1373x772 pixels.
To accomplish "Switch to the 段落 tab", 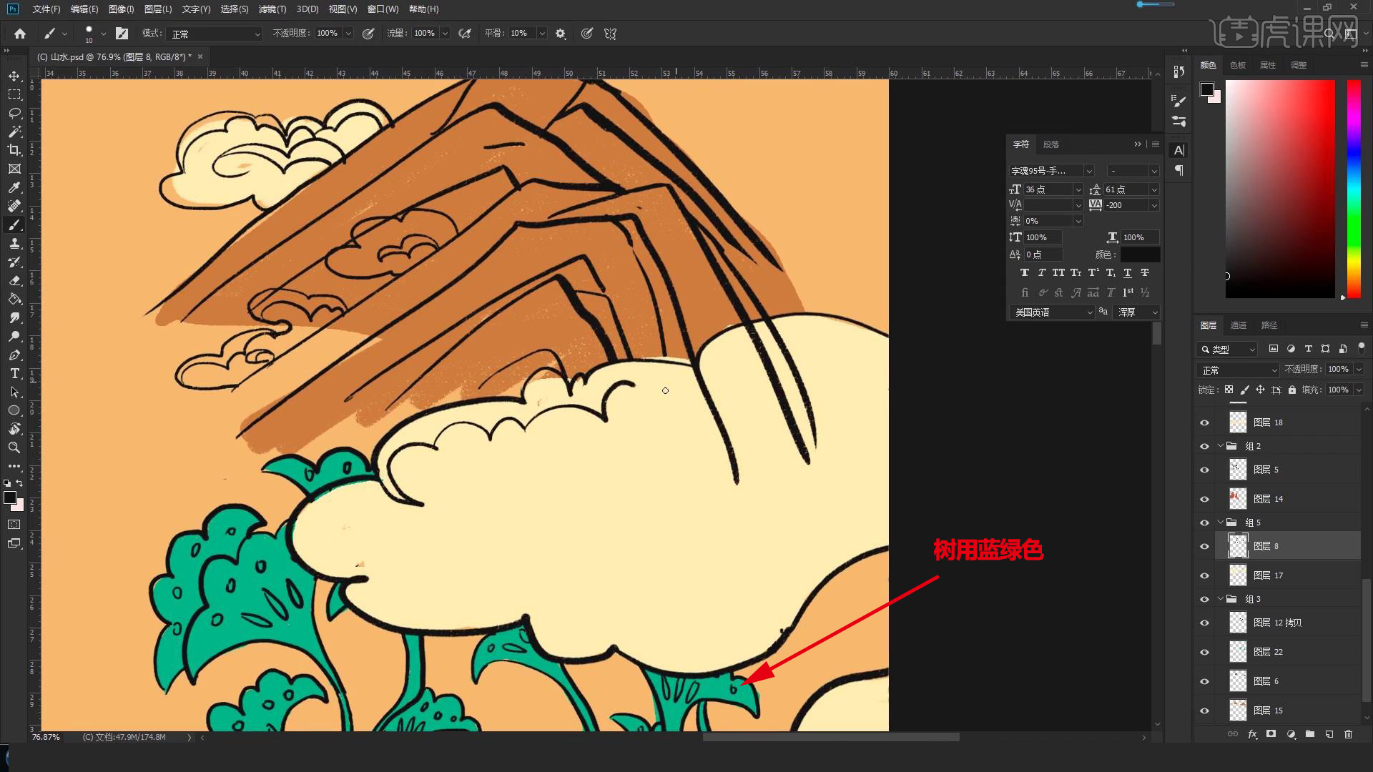I will (x=1050, y=144).
